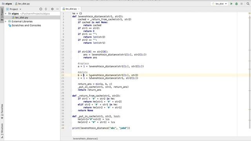Click the algos folder icon in project tree
This screenshot has width=251, height=141.
[x=9, y=14]
